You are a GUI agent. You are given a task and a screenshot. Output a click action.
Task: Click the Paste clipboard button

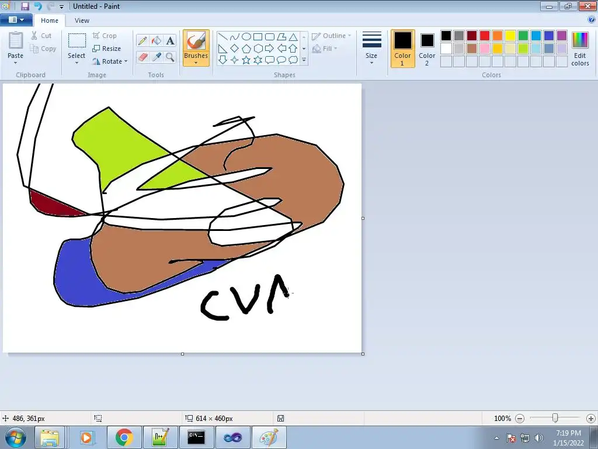pyautogui.click(x=16, y=44)
